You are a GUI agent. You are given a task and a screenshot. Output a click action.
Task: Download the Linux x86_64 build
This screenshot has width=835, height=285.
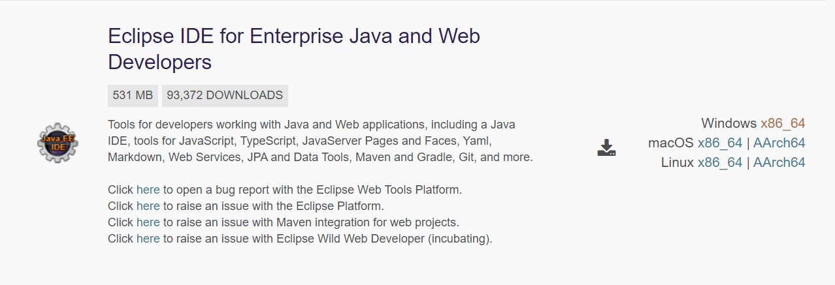[x=720, y=162]
